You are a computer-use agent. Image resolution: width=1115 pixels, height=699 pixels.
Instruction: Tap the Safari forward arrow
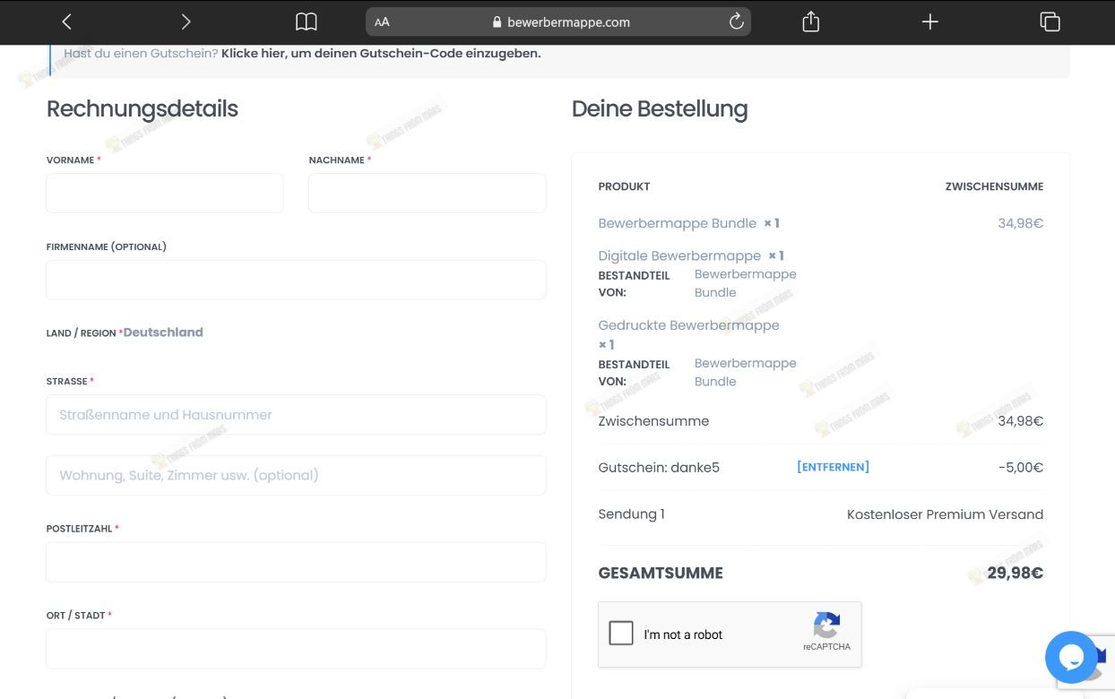tap(186, 22)
